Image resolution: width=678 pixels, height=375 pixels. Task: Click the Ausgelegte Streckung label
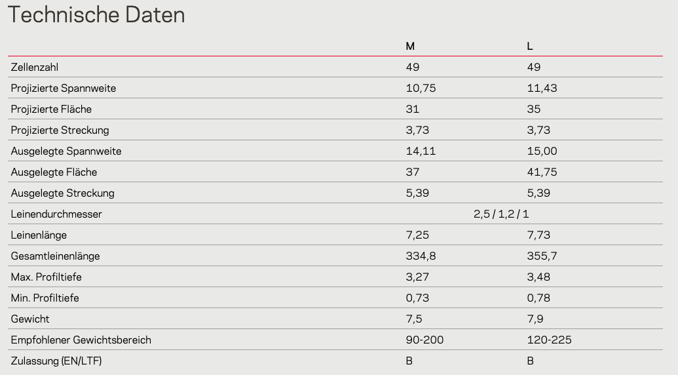click(63, 193)
